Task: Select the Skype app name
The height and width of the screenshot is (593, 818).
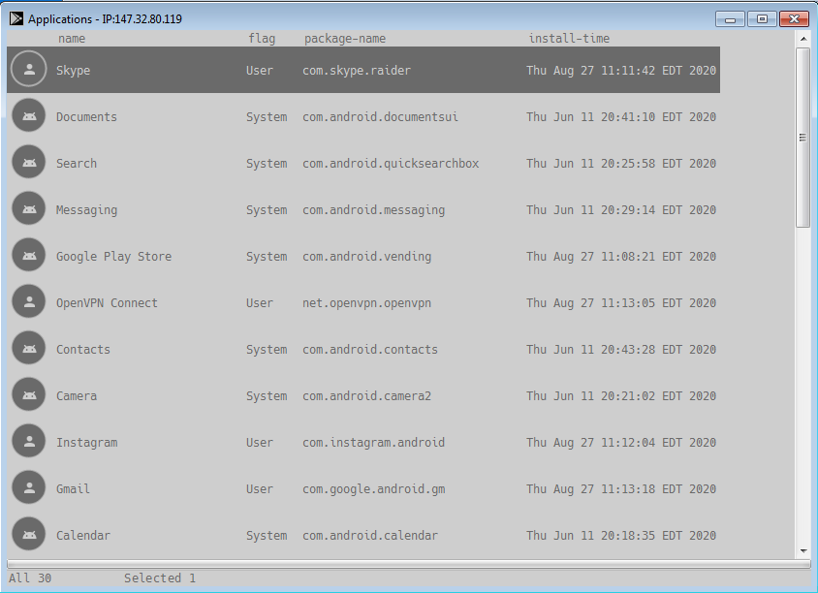Action: (x=73, y=71)
